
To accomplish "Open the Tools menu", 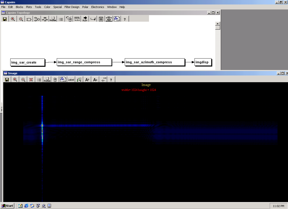I will pos(38,7).
